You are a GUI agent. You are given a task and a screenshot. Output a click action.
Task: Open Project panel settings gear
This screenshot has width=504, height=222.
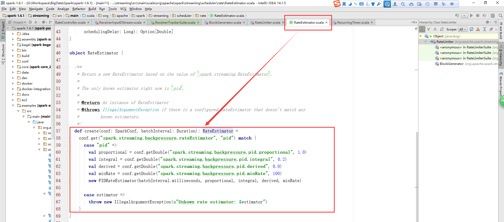point(44,22)
